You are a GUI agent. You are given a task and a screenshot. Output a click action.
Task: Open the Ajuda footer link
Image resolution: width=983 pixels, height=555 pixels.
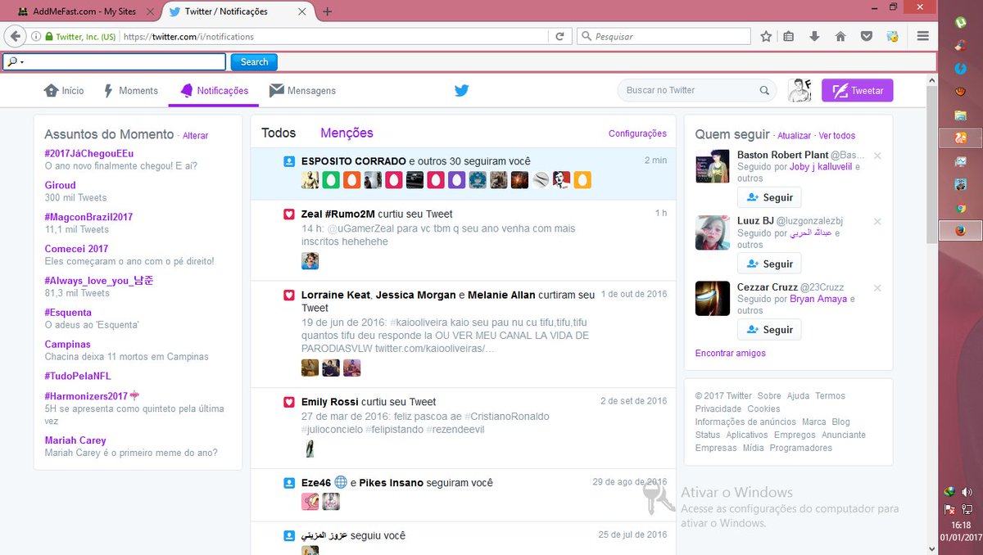click(x=798, y=395)
